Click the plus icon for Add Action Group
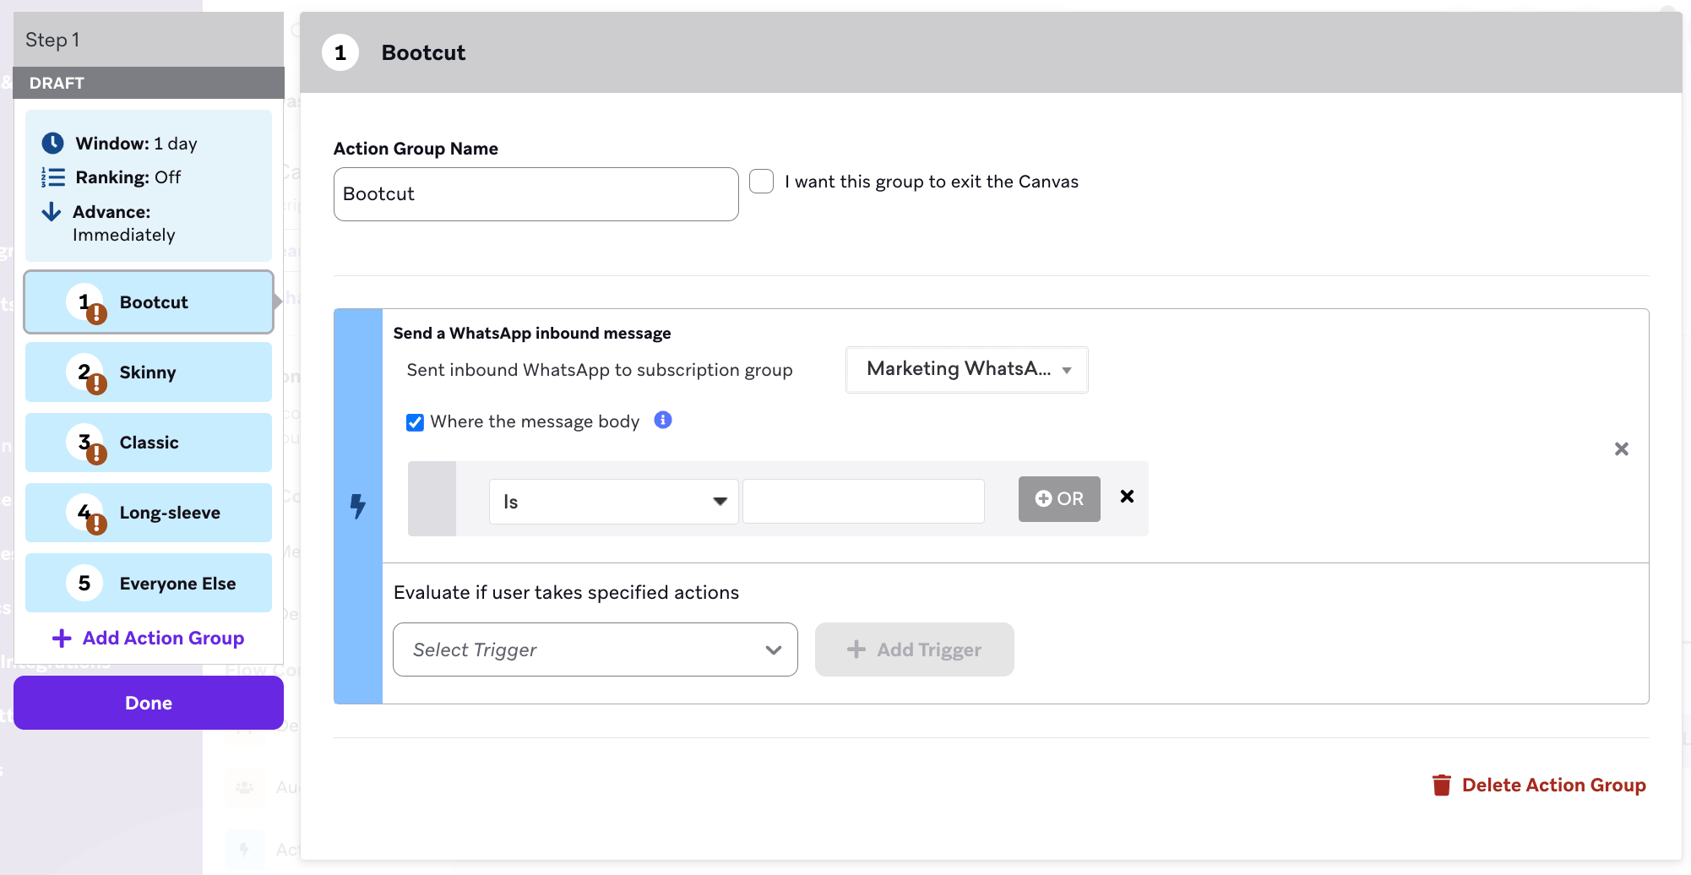The height and width of the screenshot is (875, 1691). pos(62,639)
